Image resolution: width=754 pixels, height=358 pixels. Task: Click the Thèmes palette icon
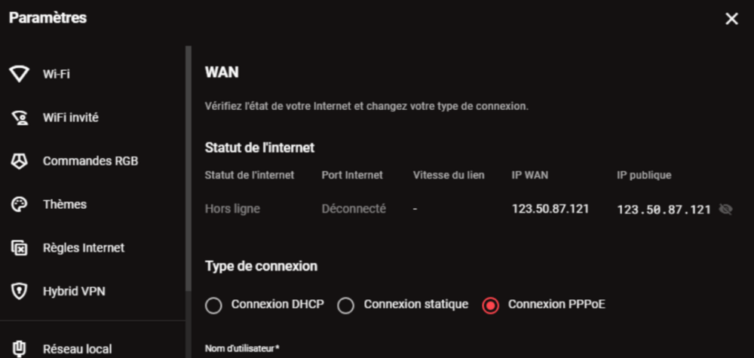(x=20, y=204)
